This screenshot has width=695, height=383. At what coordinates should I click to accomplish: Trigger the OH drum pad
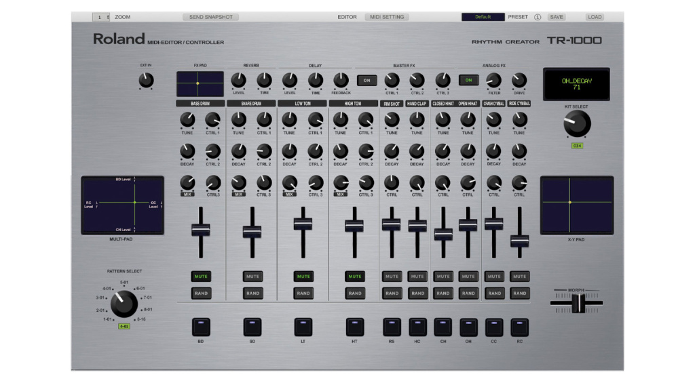click(468, 327)
